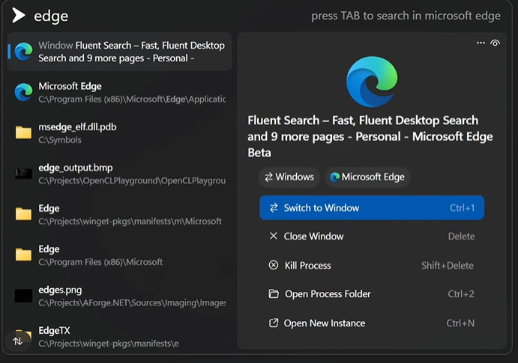Click circled-X icon beside Kill Process
Viewport: 518px width, 363px height.
coord(274,265)
